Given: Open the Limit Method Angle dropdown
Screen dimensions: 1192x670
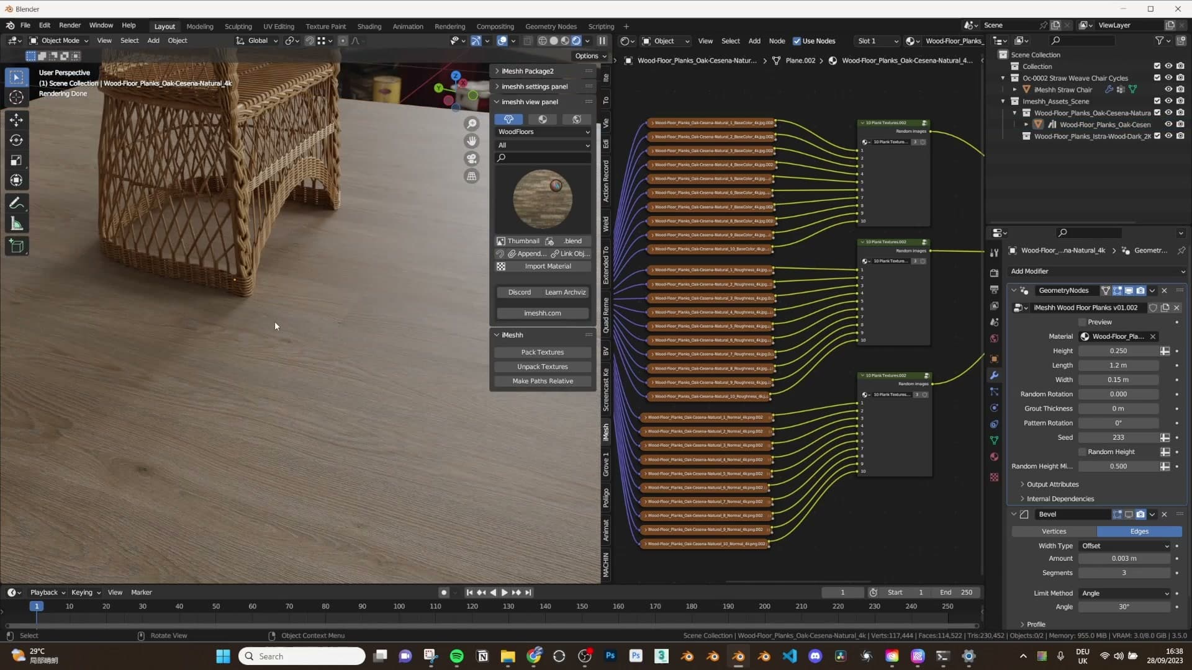Looking at the screenshot, I should [1125, 593].
